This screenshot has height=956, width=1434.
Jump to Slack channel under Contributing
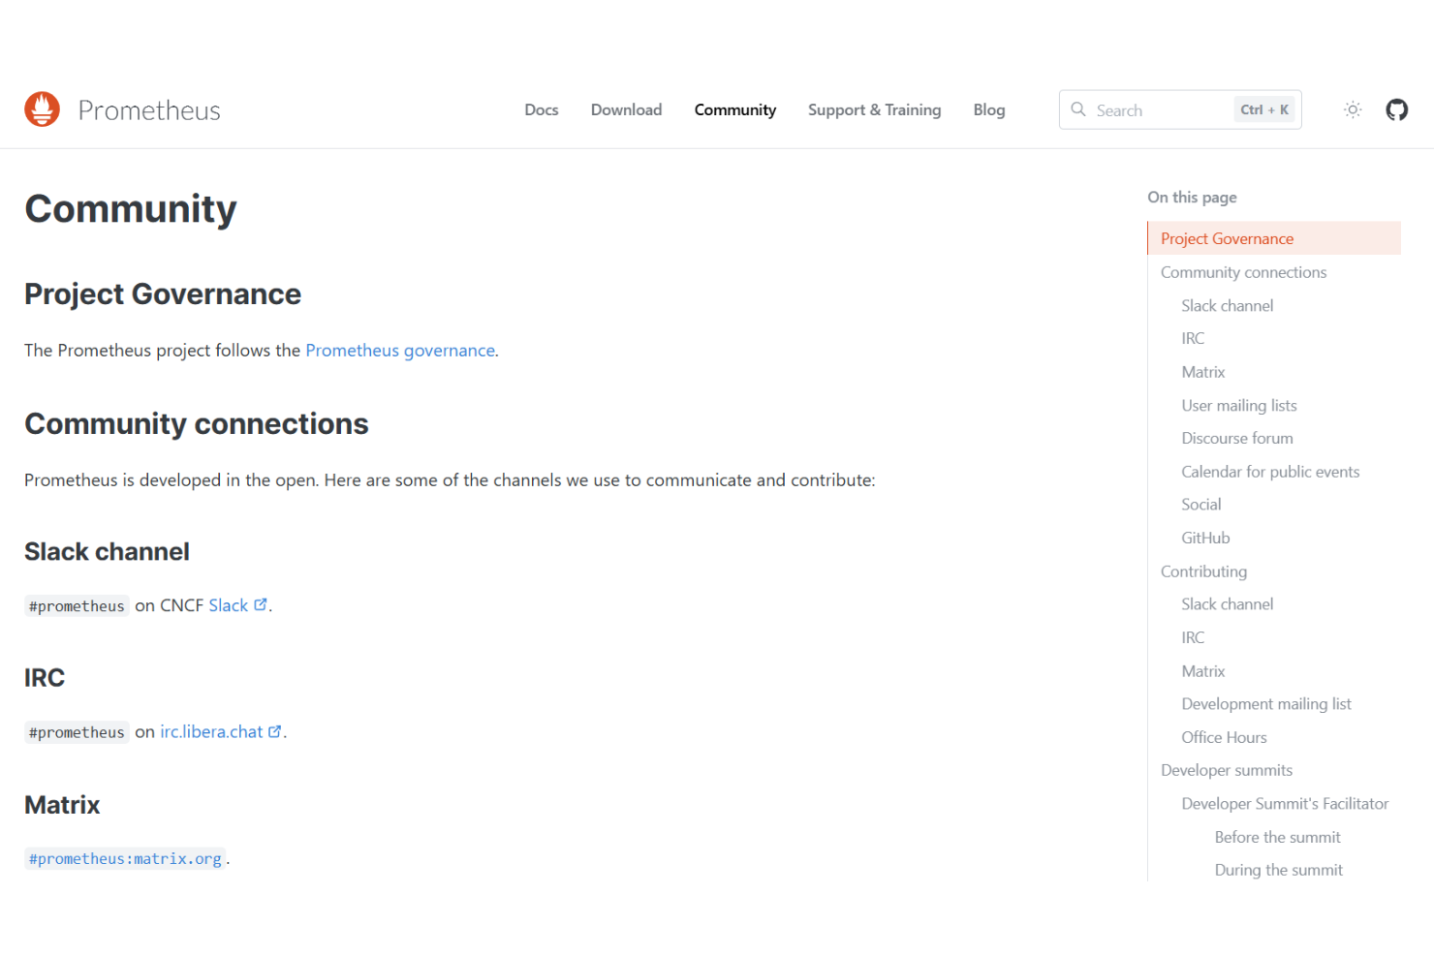pyautogui.click(x=1228, y=603)
